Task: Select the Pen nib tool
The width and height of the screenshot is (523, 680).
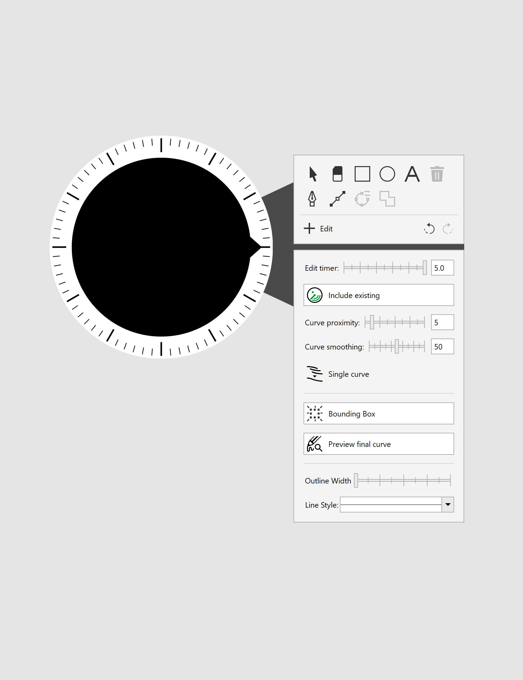Action: (312, 199)
